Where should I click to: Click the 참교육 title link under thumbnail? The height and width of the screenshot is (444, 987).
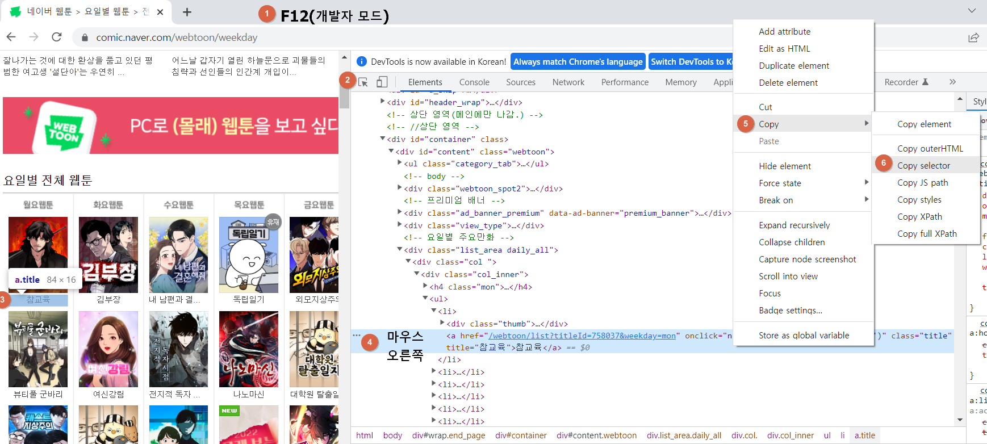click(x=38, y=299)
